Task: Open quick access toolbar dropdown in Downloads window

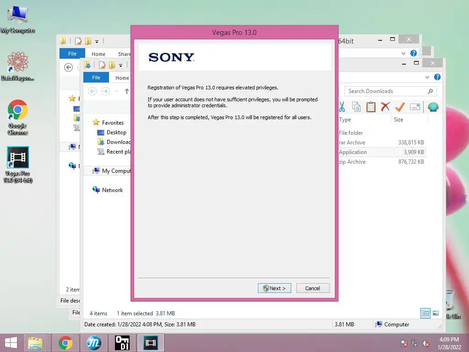Action: pyautogui.click(x=120, y=65)
